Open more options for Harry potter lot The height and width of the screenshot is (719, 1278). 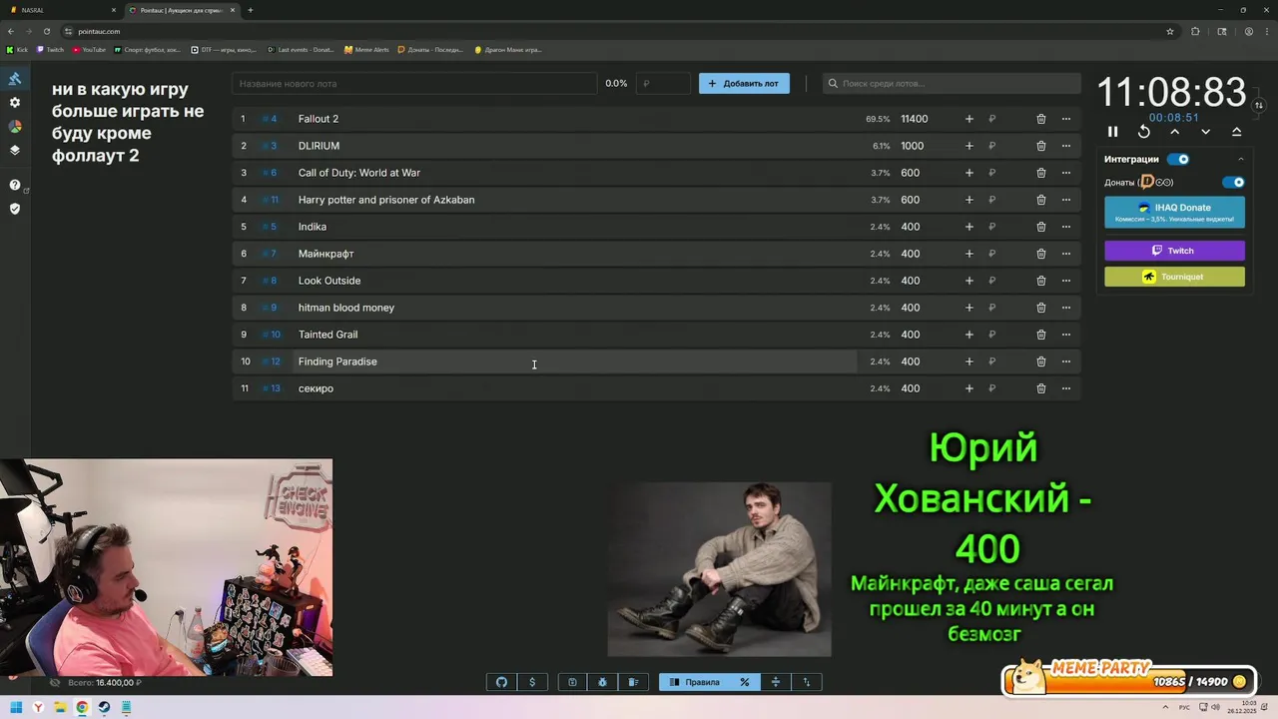[x=1066, y=200]
